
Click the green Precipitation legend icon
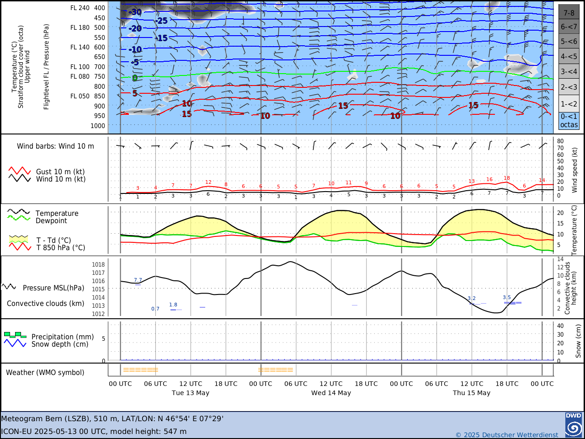pyautogui.click(x=15, y=335)
